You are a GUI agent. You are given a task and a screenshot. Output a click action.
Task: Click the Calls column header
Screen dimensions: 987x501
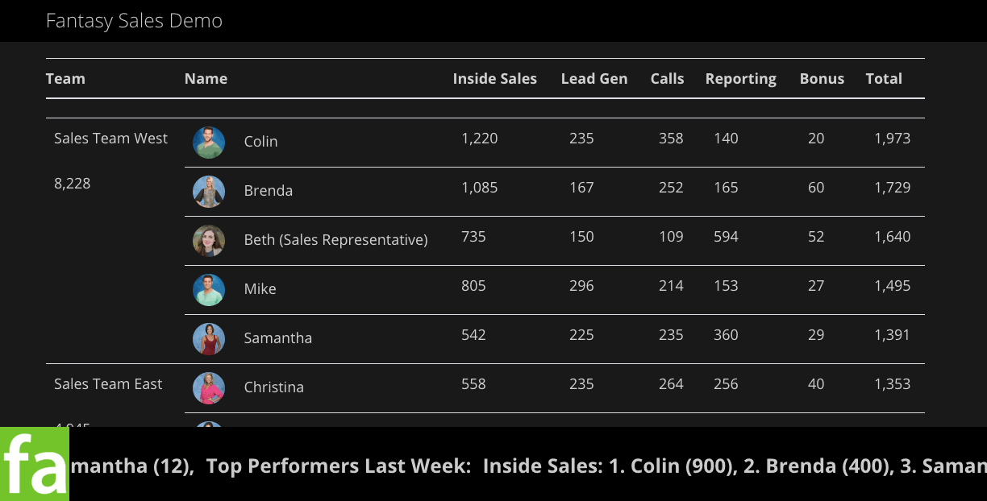pos(667,79)
